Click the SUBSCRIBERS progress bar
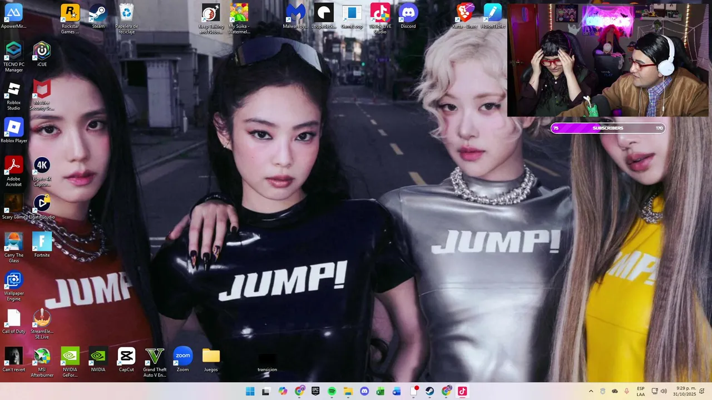Screen dimensions: 712x400 (x=608, y=128)
